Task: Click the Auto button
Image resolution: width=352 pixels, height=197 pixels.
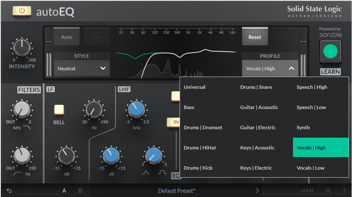Action: click(x=67, y=37)
